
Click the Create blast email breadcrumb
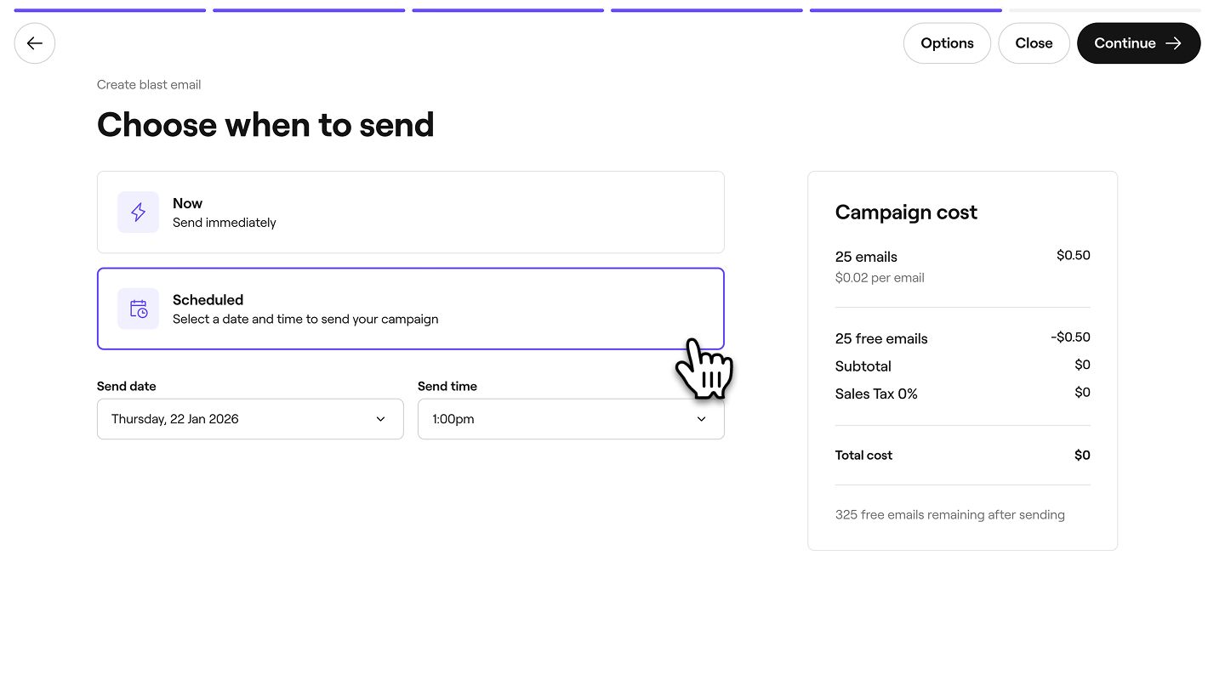coord(149,85)
